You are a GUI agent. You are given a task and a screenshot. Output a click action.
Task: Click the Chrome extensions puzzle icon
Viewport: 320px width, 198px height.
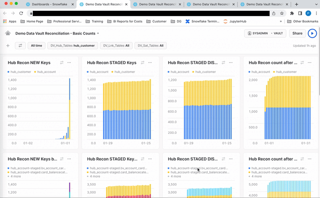tap(292, 13)
